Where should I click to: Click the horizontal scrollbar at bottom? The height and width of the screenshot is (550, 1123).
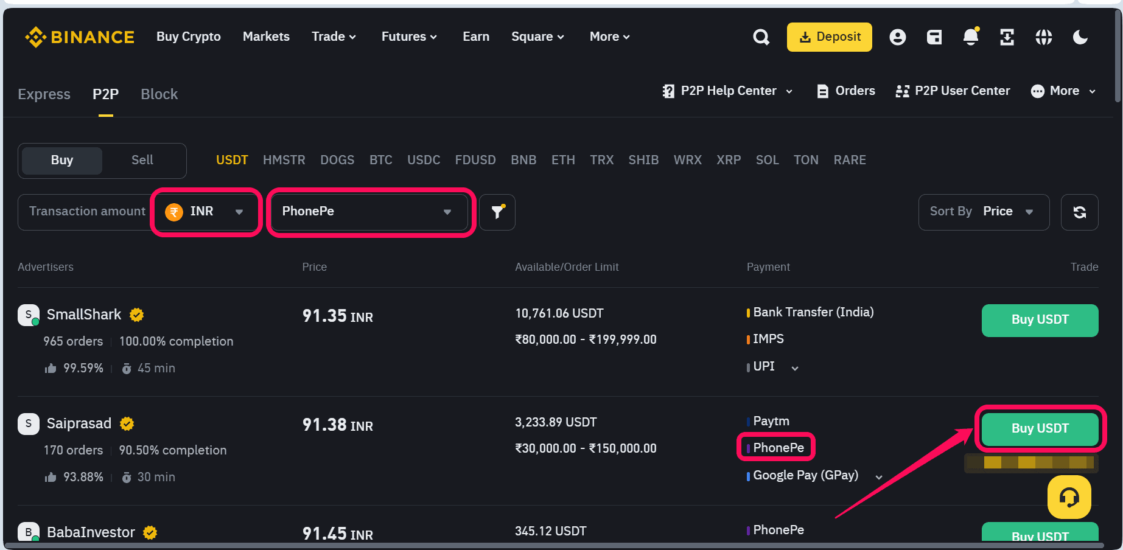click(x=554, y=545)
